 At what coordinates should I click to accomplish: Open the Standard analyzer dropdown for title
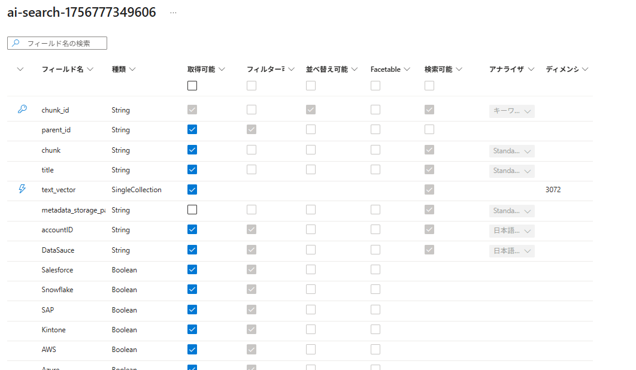click(x=512, y=171)
